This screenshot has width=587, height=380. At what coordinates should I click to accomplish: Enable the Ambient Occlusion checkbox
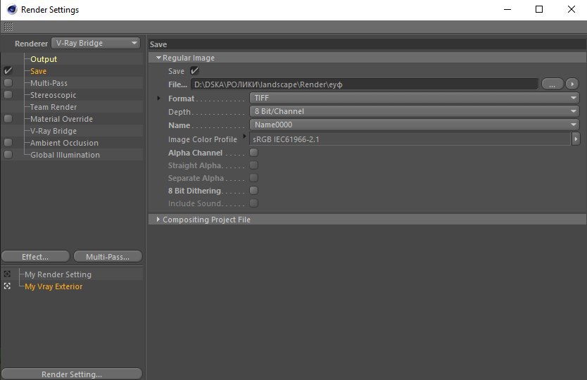[8, 142]
